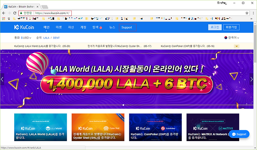This screenshot has width=257, height=150.
Task: Open CoinPoker (CHP) announcement dated 05-16
Action: 188,46
